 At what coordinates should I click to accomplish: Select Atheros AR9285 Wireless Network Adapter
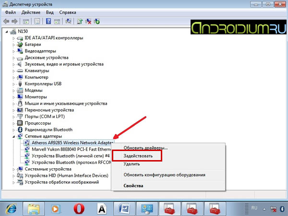[x=72, y=143]
